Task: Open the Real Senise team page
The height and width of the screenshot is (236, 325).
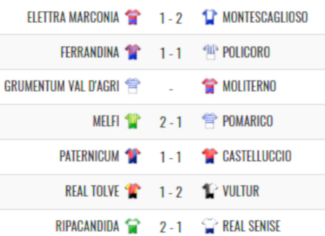Action: click(x=251, y=226)
